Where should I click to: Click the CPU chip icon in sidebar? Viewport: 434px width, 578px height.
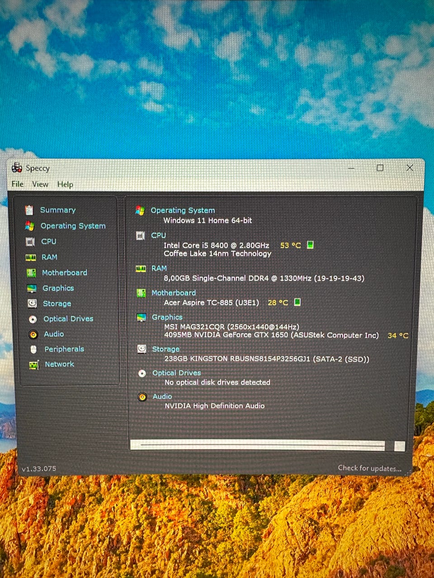point(30,242)
